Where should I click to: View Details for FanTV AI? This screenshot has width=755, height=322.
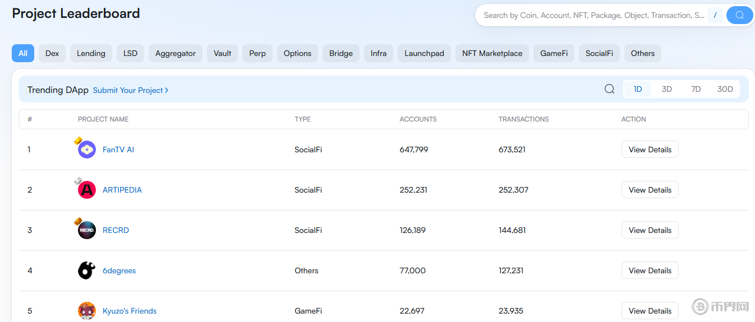click(650, 150)
